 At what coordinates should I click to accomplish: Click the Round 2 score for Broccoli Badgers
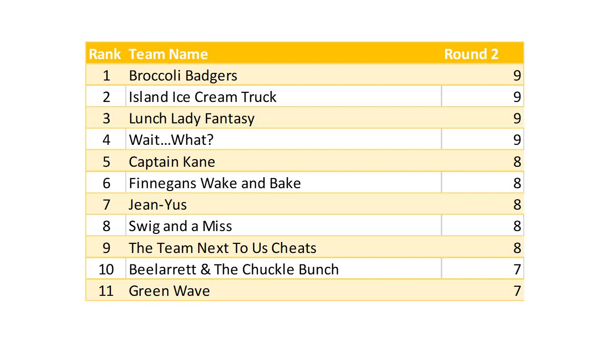pyautogui.click(x=517, y=76)
